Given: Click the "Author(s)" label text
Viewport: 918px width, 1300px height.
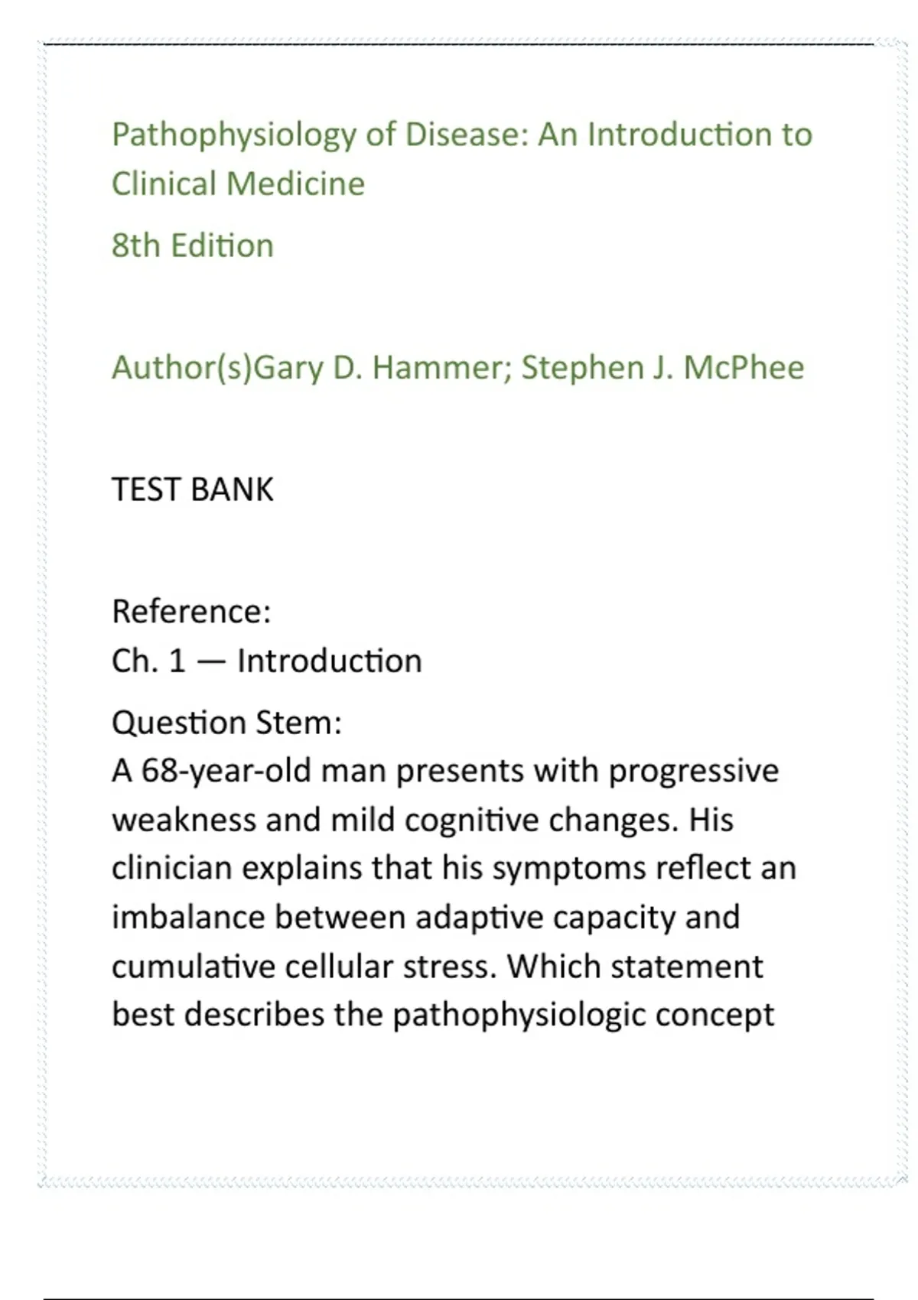Looking at the screenshot, I should pos(181,368).
